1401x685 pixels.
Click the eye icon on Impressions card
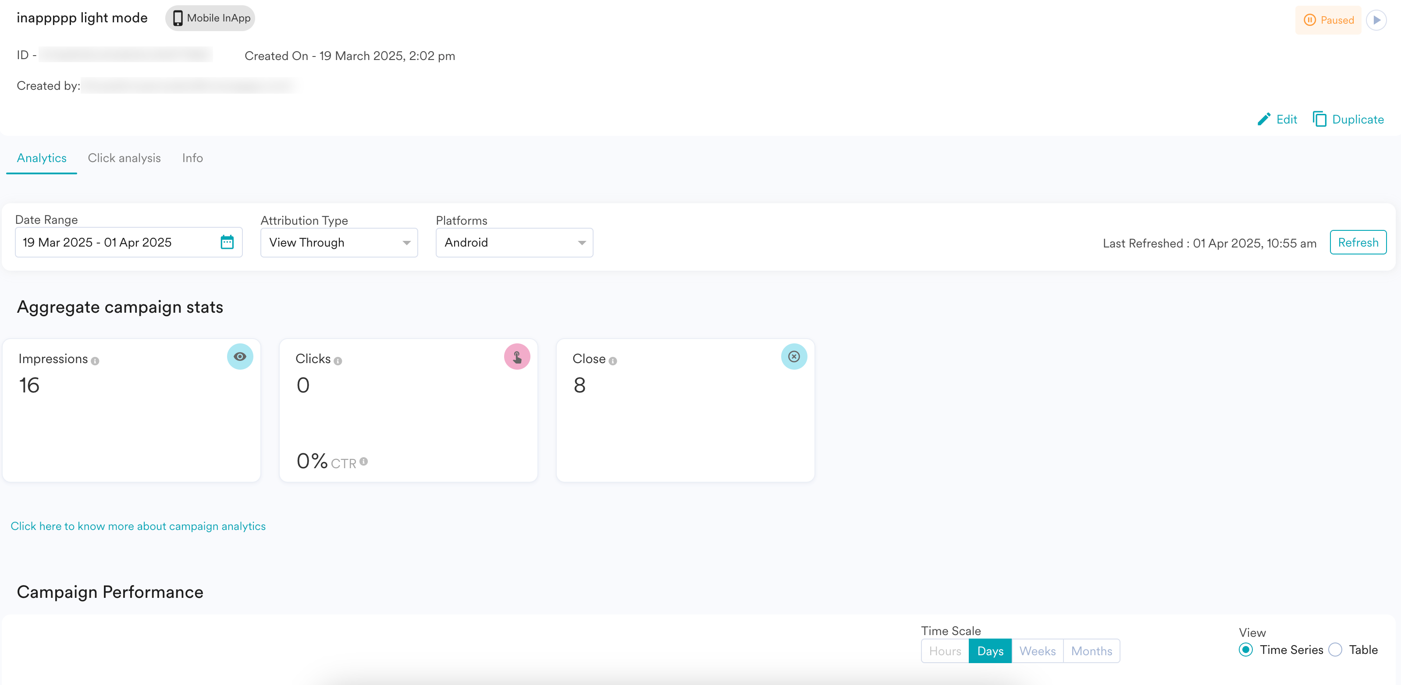[240, 357]
